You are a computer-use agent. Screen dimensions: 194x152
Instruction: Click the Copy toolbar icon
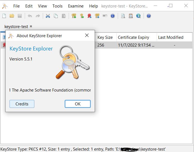click(x=56, y=16)
